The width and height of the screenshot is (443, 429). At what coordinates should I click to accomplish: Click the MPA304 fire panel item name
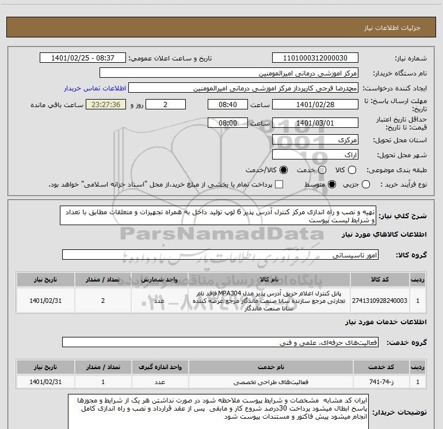tap(269, 301)
